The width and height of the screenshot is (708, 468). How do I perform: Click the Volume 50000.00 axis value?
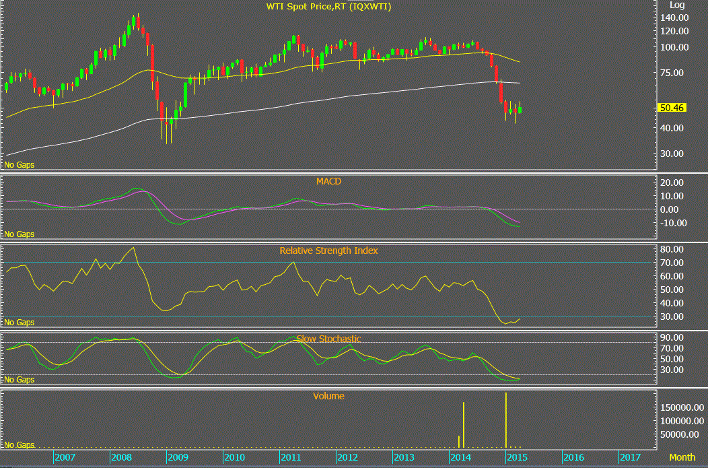tap(680, 434)
